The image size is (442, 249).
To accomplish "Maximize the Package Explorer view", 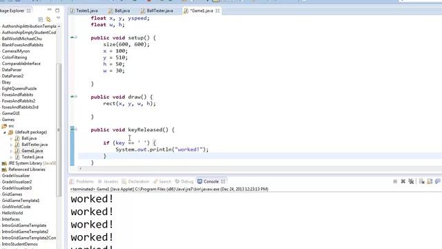I will (x=57, y=10).
